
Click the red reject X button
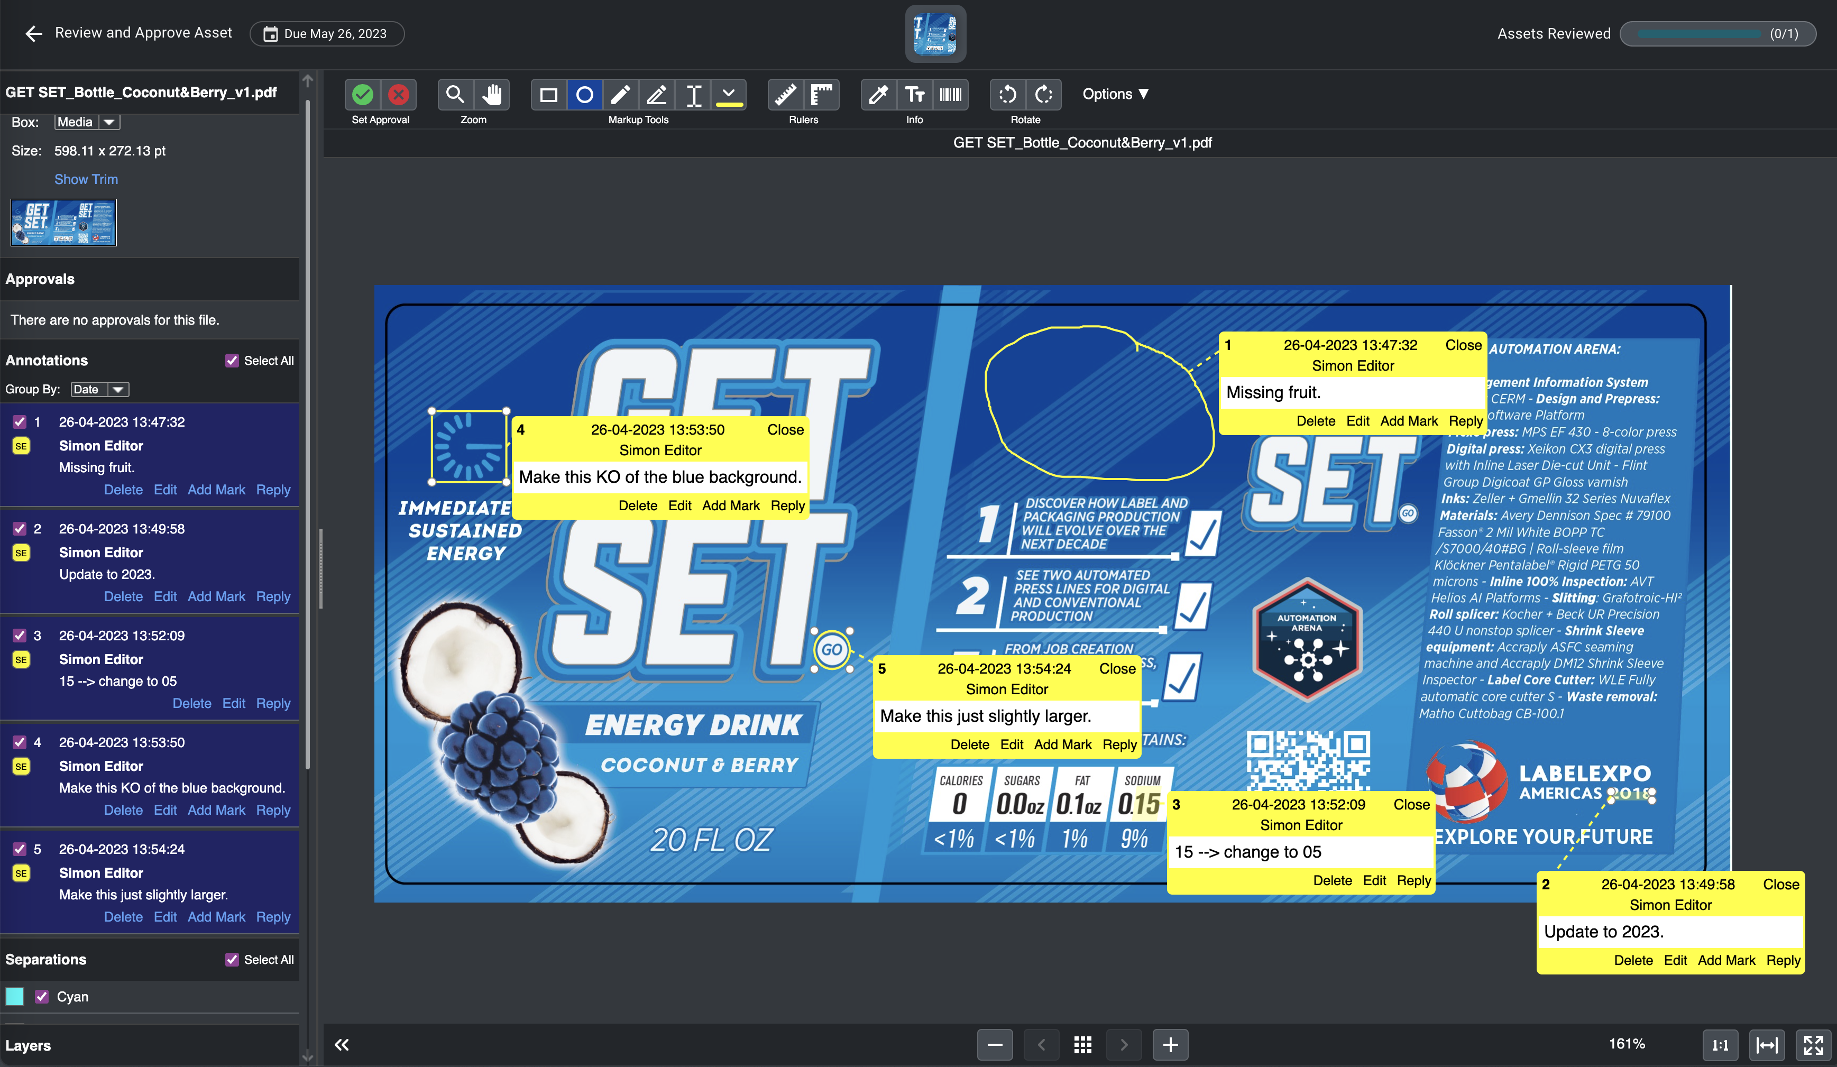(x=398, y=94)
